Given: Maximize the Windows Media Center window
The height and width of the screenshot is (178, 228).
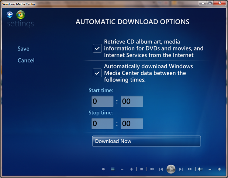Looking at the screenshot, I should point(210,3).
